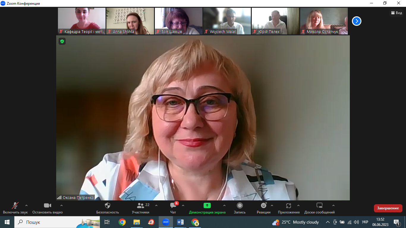The width and height of the screenshot is (406, 228).
Task: Switch keyboard language УКР
Action: coord(365,222)
